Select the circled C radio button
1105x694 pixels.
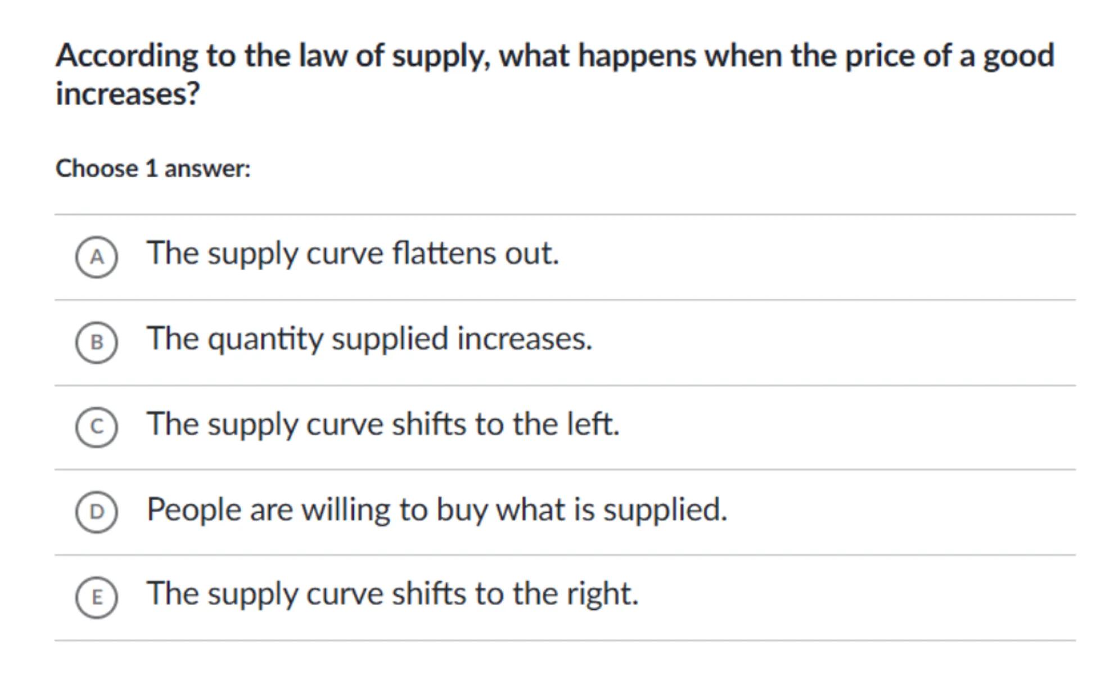tap(97, 427)
